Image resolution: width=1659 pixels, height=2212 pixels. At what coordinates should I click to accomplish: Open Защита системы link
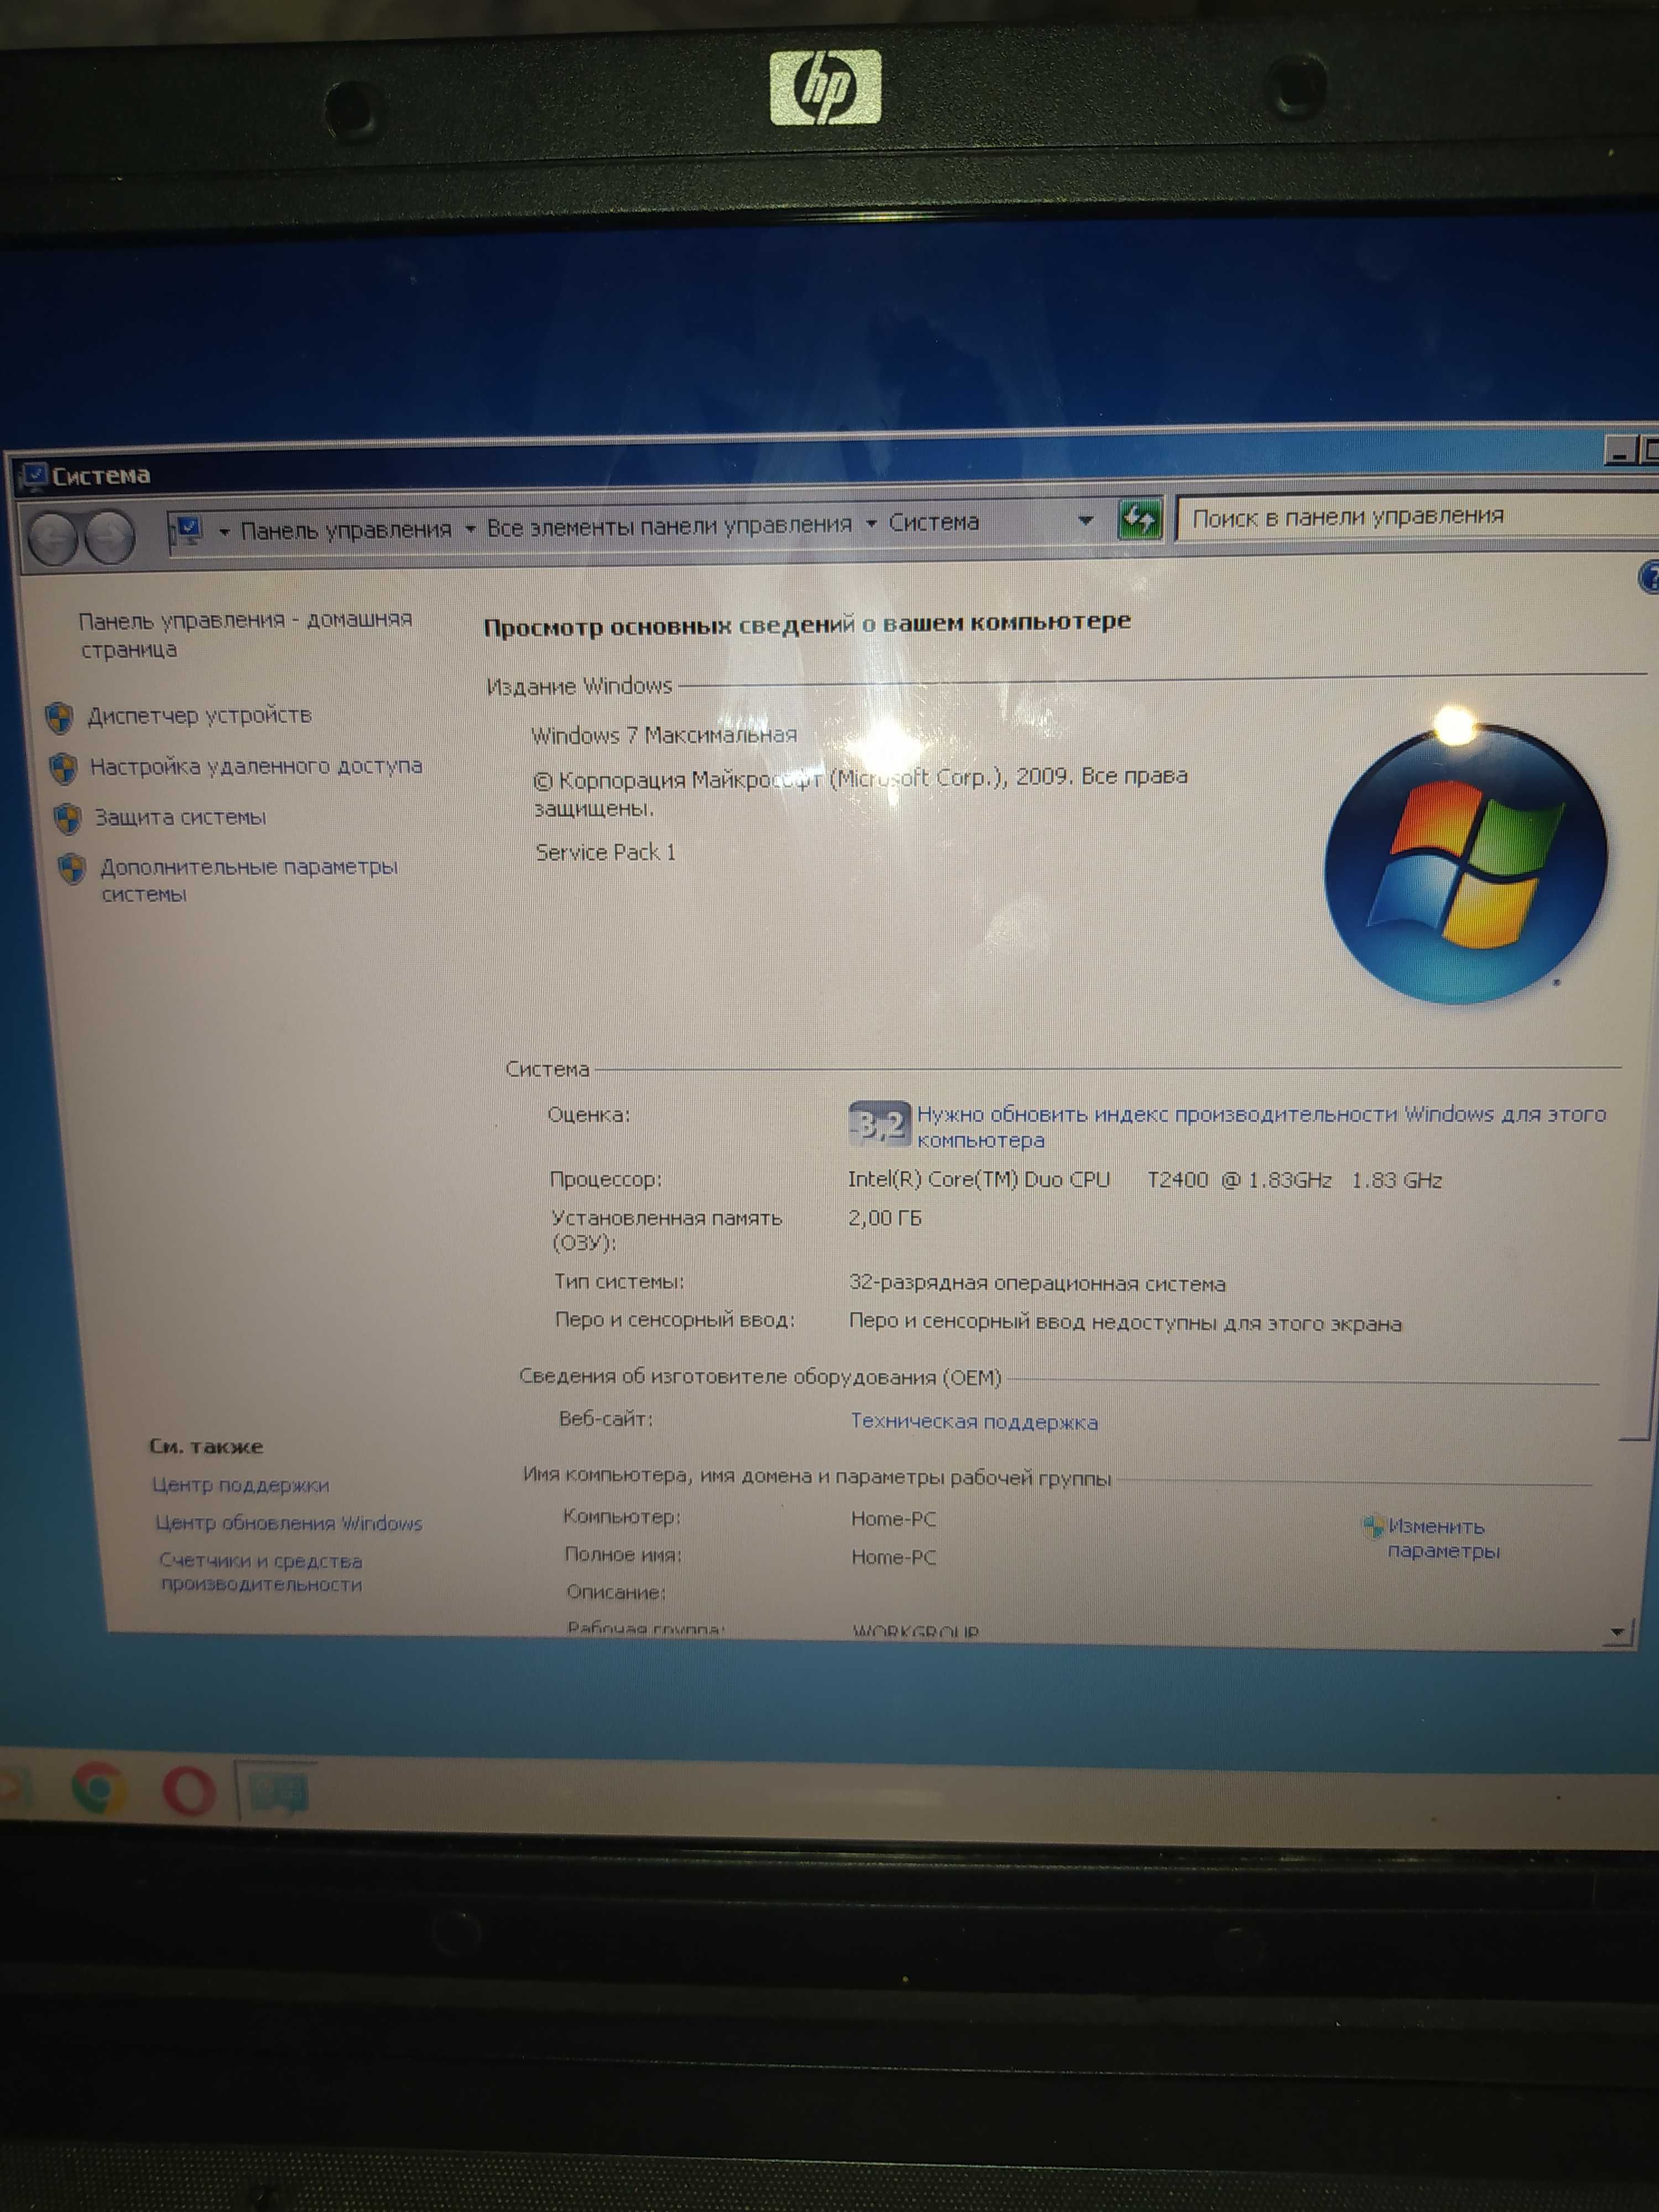click(x=180, y=818)
